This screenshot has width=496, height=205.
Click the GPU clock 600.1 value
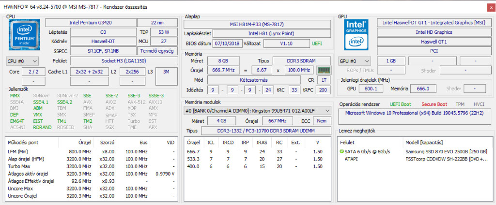click(x=371, y=89)
